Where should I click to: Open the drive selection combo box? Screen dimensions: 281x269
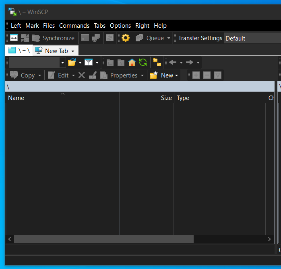tap(62, 63)
